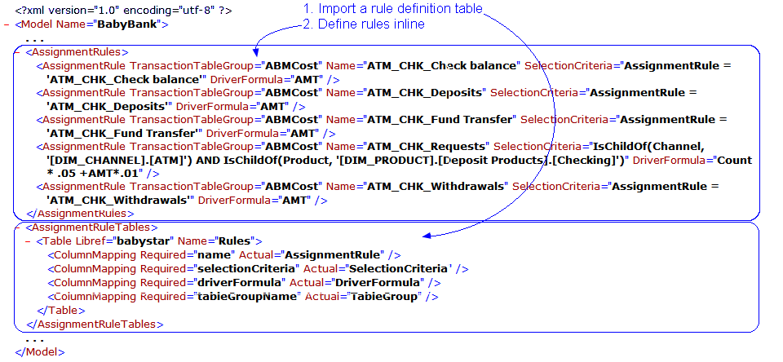This screenshot has height=362, width=783.
Task: Click the ColumnMapping for driverFormula
Action: point(244,282)
